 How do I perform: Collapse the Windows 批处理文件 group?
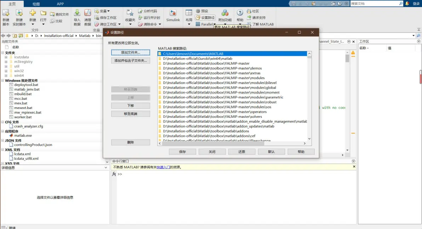point(2,80)
